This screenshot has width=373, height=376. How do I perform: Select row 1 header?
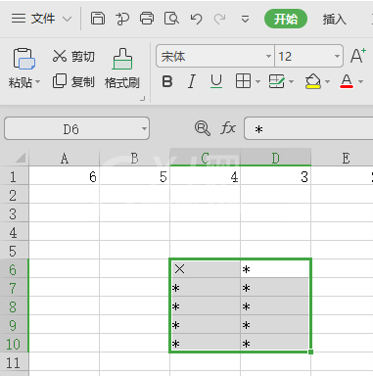tap(14, 177)
